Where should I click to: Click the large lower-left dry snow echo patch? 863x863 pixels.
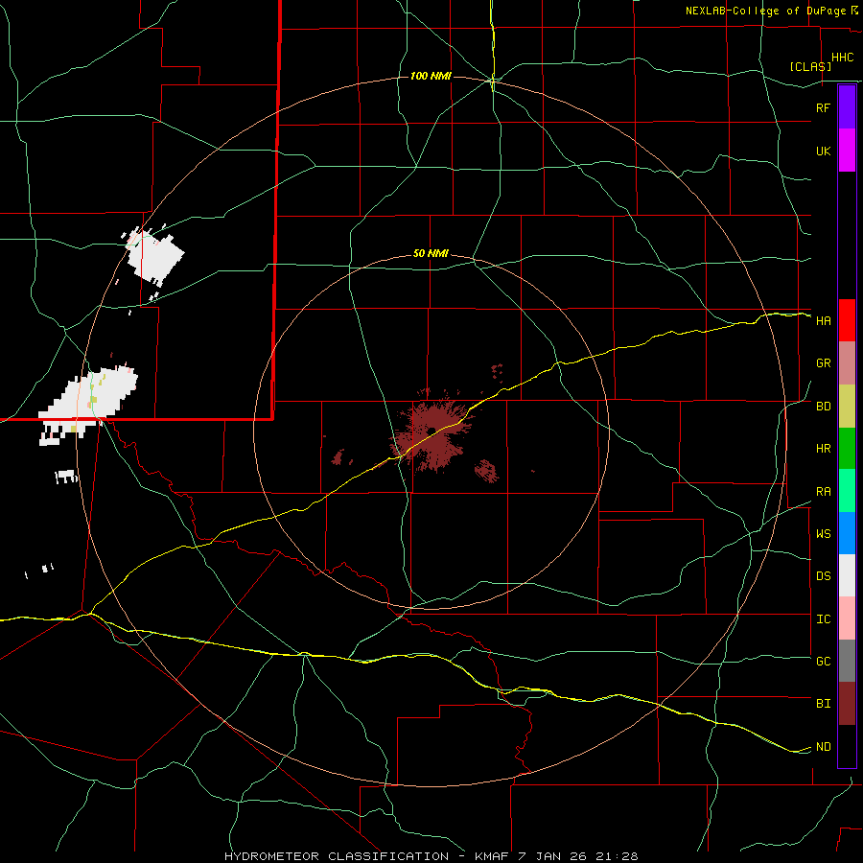90,405
